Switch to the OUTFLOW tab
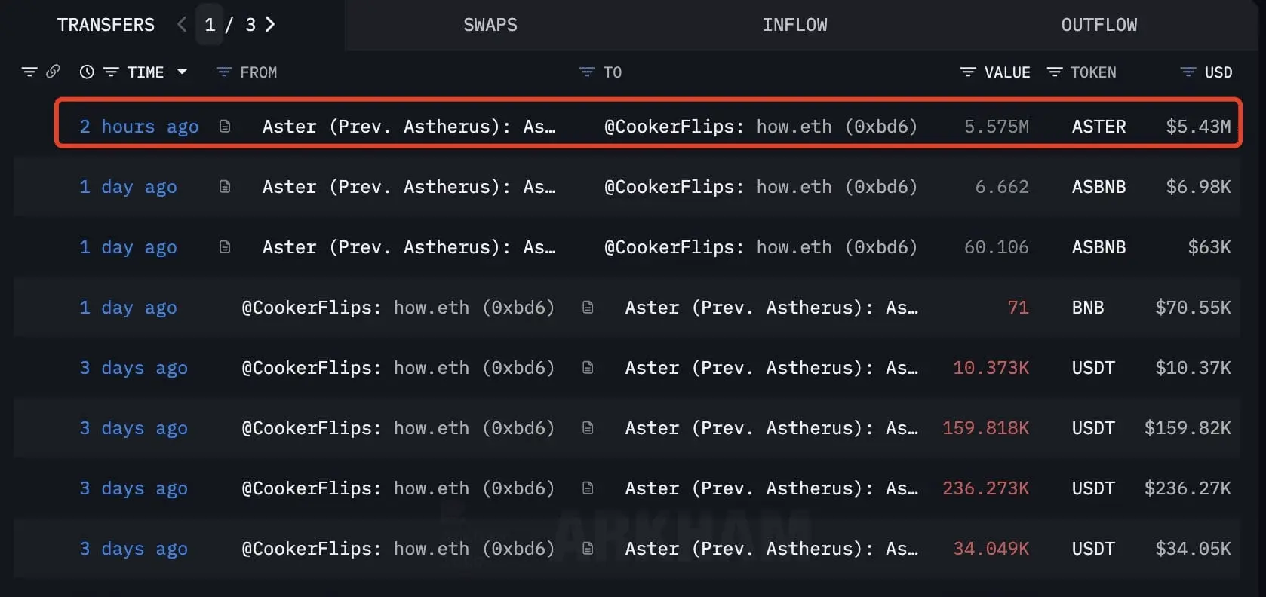This screenshot has height=597, width=1266. point(1099,25)
